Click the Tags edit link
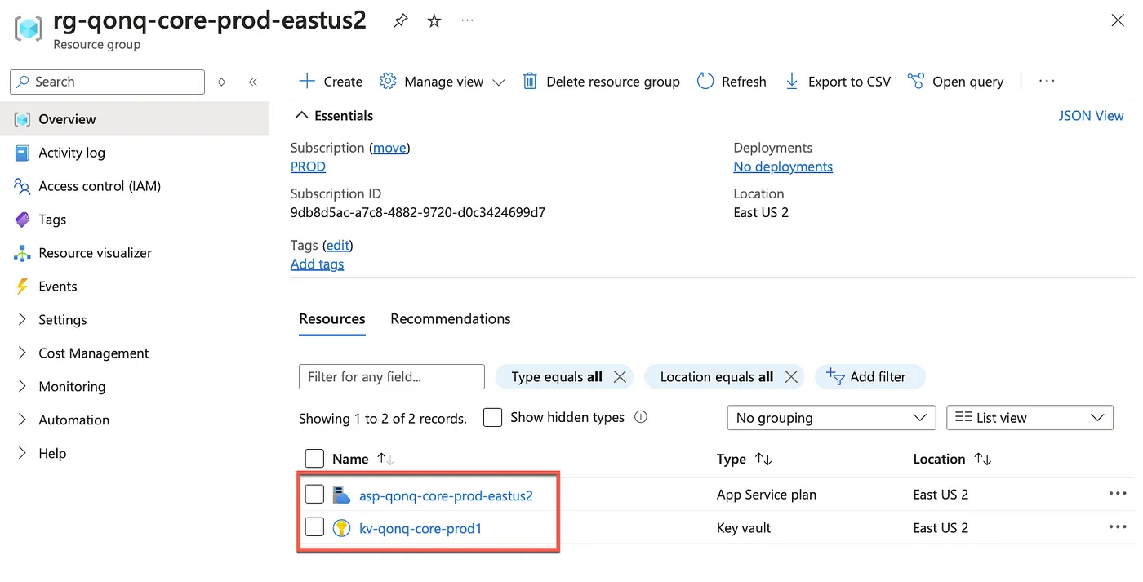This screenshot has height=582, width=1143. point(338,245)
